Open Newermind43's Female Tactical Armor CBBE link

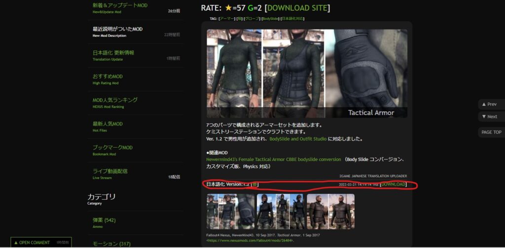click(273, 159)
